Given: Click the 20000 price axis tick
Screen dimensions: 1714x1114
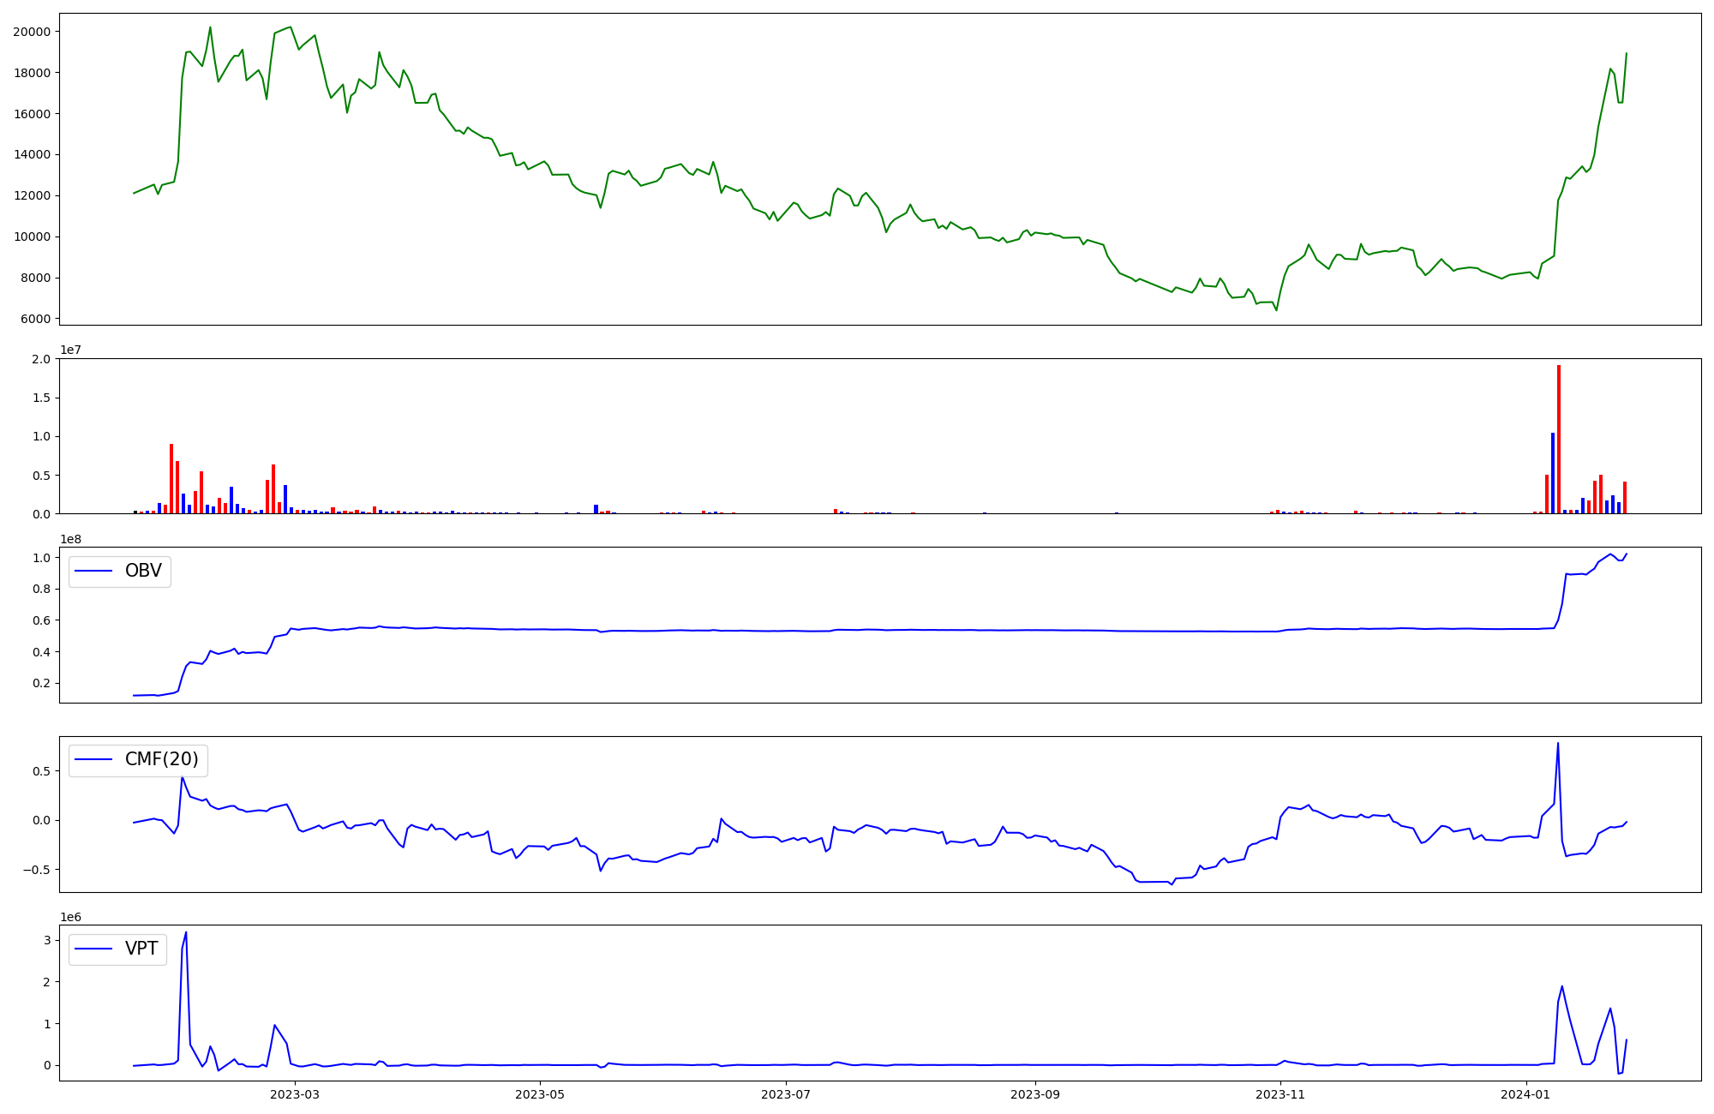Looking at the screenshot, I should click(x=32, y=32).
